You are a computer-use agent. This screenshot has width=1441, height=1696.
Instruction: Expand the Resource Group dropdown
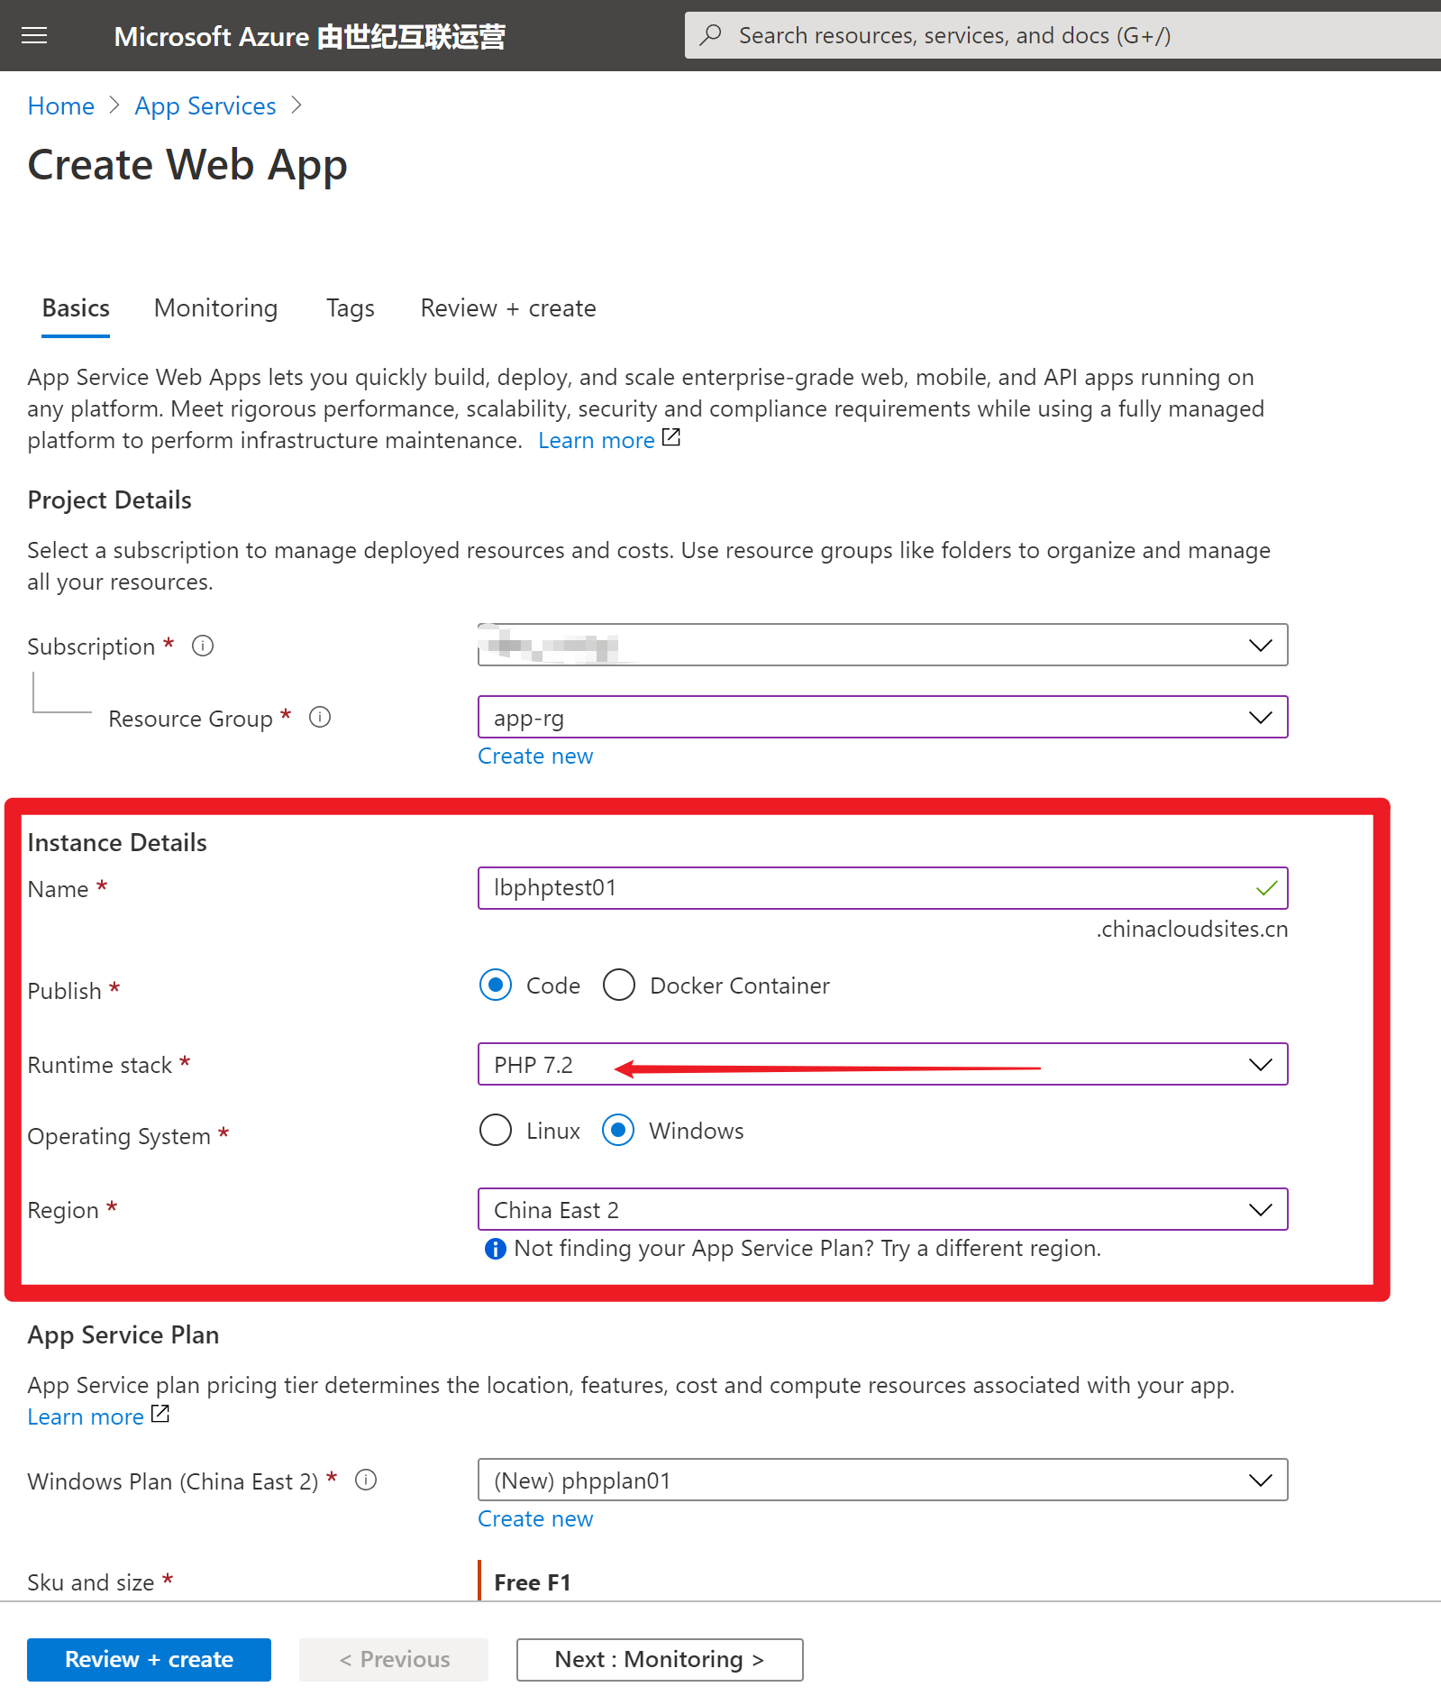pos(1260,718)
